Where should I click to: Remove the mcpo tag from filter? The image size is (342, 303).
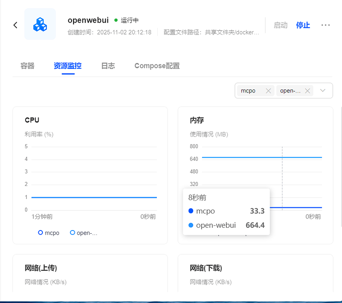268,91
